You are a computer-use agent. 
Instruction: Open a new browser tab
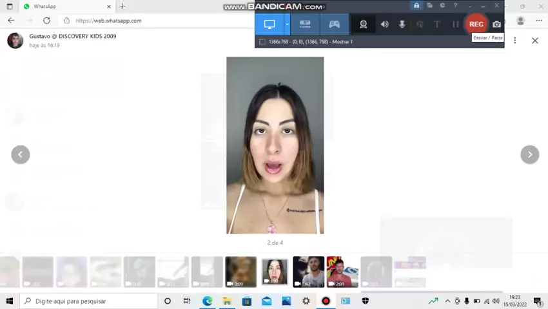(122, 6)
